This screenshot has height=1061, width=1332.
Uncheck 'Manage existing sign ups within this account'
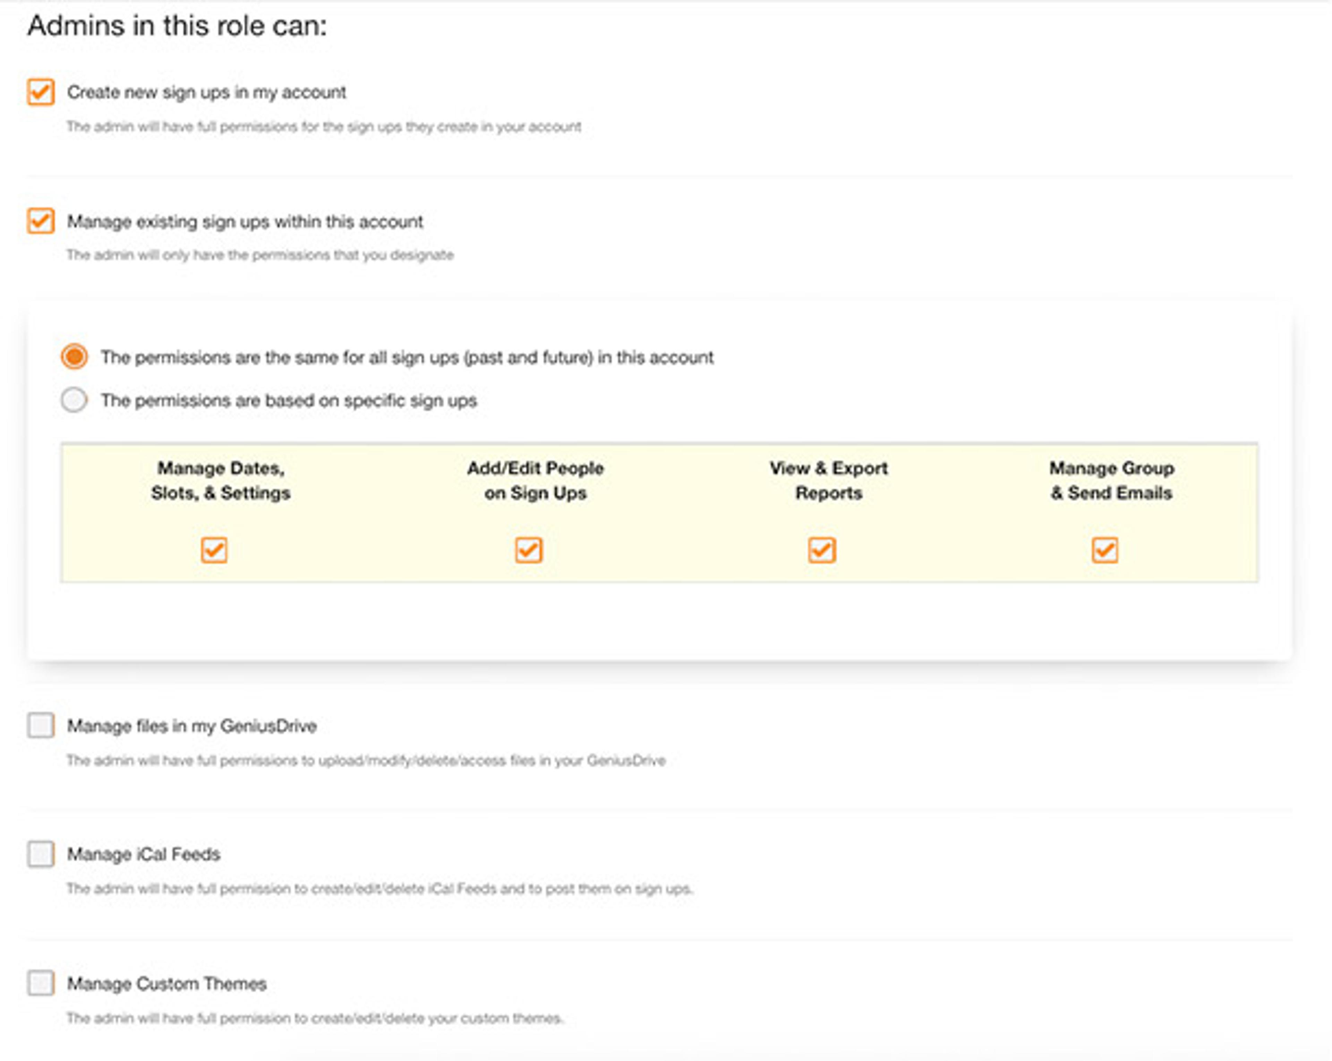coord(41,221)
